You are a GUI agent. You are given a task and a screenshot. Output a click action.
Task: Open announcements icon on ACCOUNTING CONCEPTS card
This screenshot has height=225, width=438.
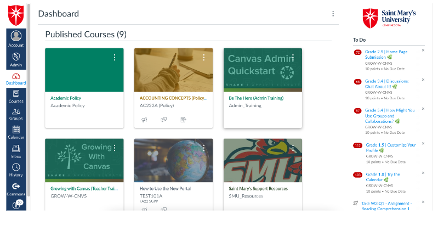pyautogui.click(x=144, y=120)
